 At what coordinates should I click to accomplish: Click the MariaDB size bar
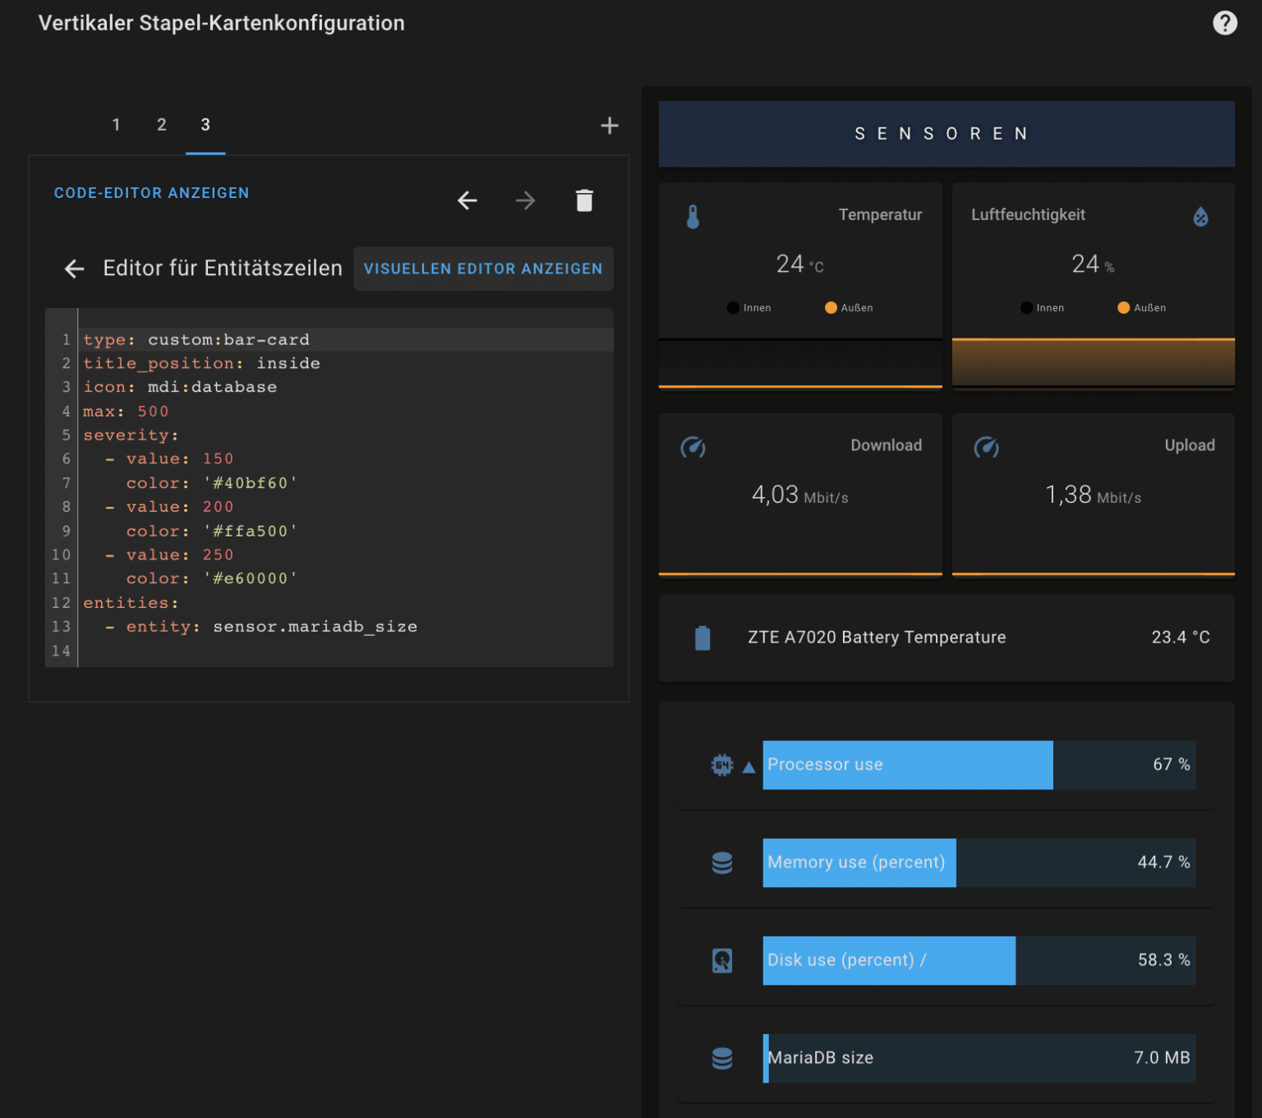pyautogui.click(x=979, y=1058)
